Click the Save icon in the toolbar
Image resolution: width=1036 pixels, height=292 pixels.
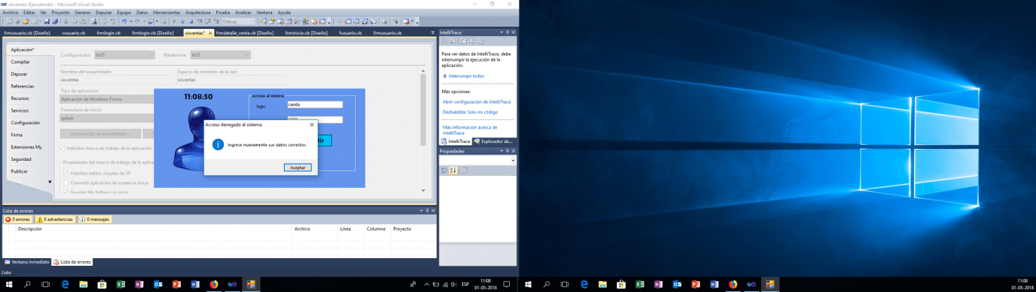(x=47, y=21)
